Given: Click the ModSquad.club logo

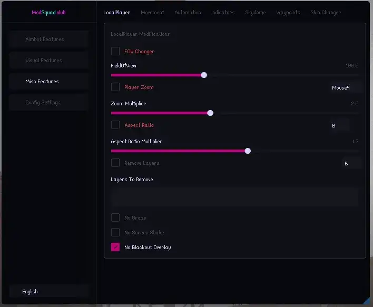Looking at the screenshot, I should click(x=48, y=12).
